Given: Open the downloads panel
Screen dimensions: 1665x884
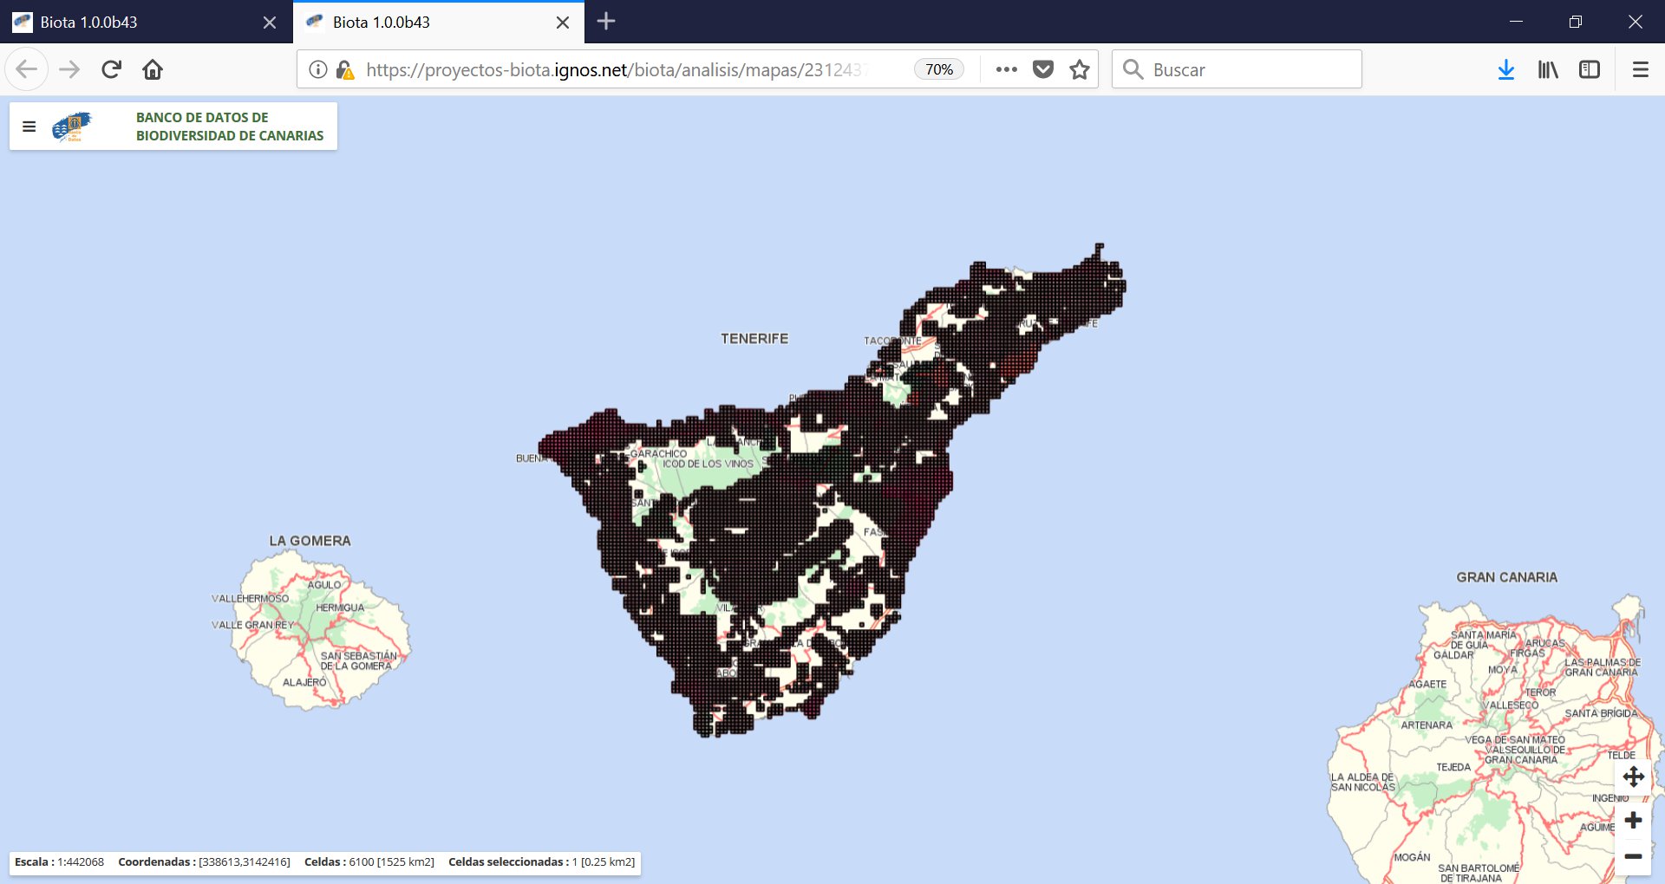Looking at the screenshot, I should [x=1506, y=69].
